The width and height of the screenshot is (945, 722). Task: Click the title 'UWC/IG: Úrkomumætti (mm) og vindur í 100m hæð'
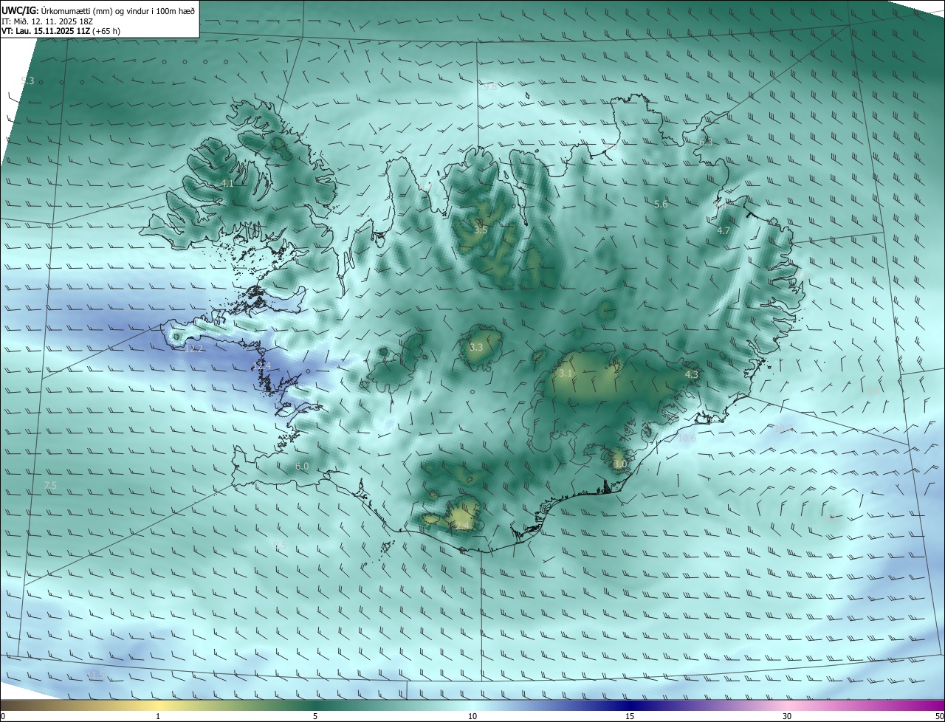coord(98,10)
